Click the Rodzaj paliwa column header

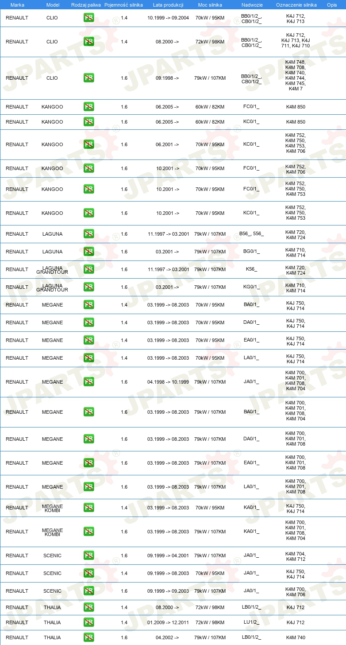coord(86,5)
